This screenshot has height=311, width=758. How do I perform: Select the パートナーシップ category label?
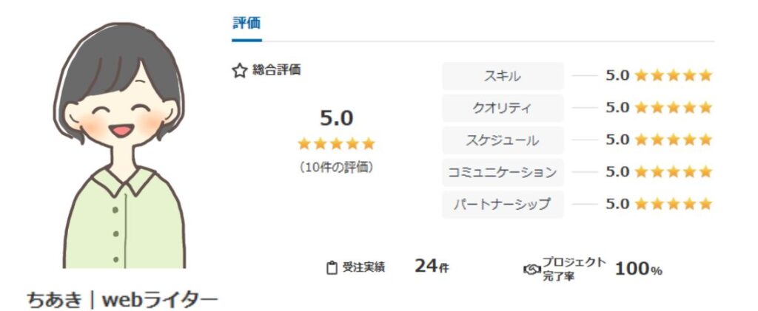pyautogui.click(x=503, y=204)
